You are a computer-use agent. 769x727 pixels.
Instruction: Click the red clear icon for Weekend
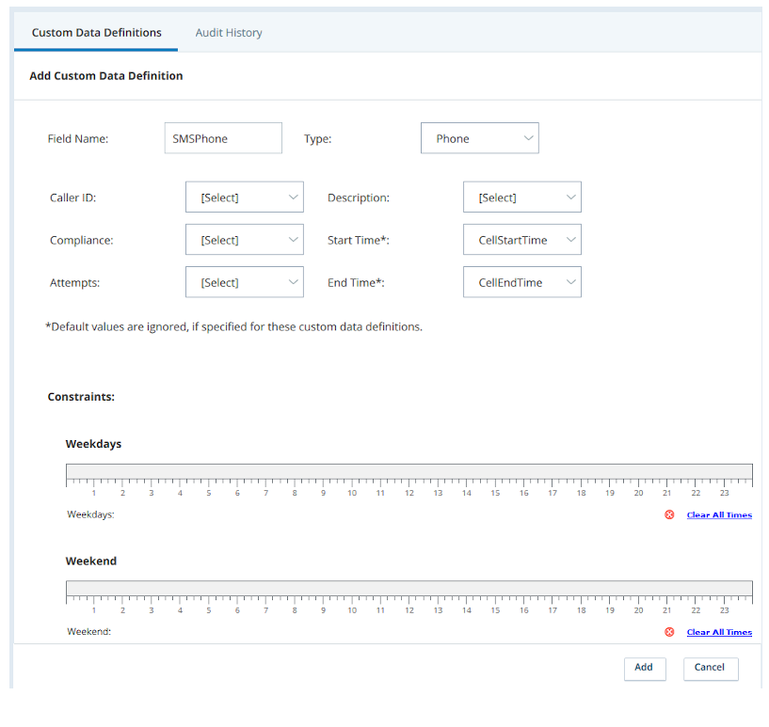[669, 631]
